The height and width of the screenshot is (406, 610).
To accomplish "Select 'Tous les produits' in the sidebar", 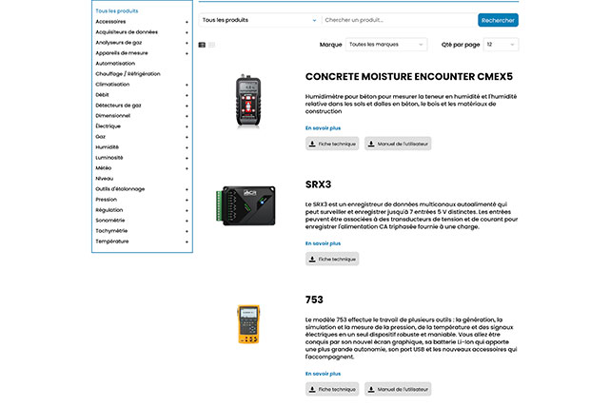I will tap(117, 10).
